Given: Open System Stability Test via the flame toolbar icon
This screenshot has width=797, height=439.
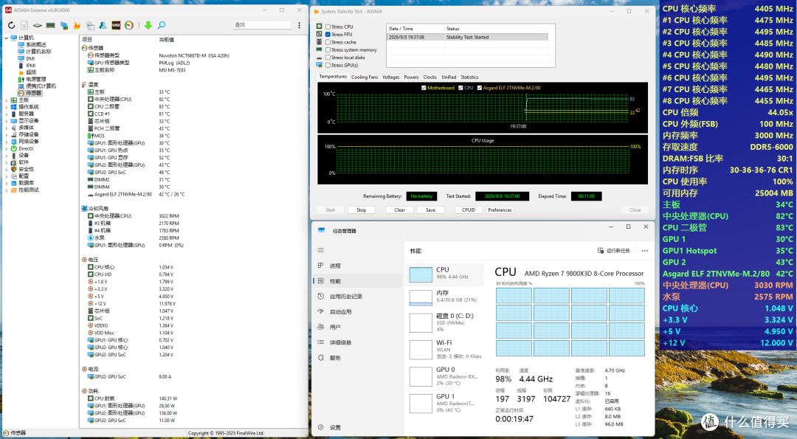Looking at the screenshot, I should click(77, 25).
